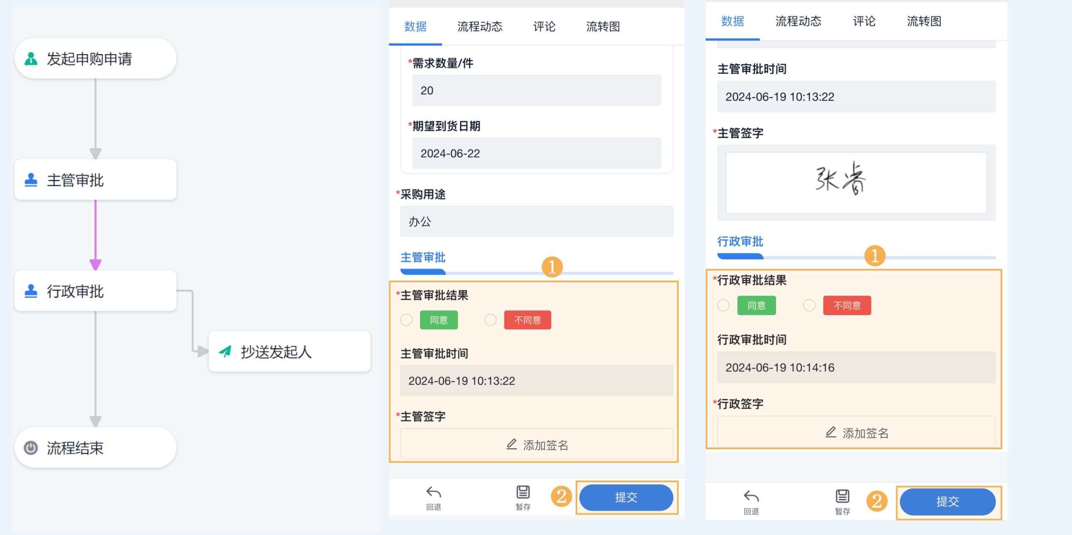Select 不同意 radio under 行政审批结果
The height and width of the screenshot is (535, 1072).
pyautogui.click(x=809, y=305)
